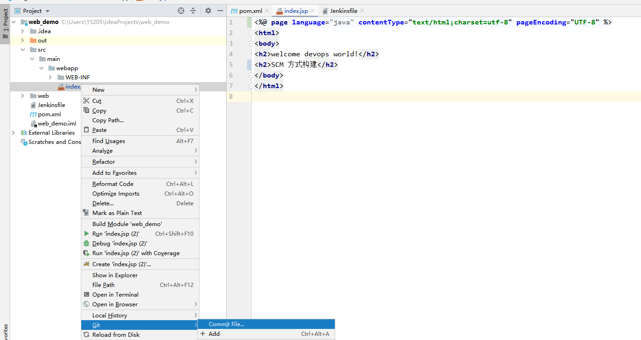Screen dimensions: 641x340
Task: Click the Paste clipboard icon
Action: coord(86,130)
